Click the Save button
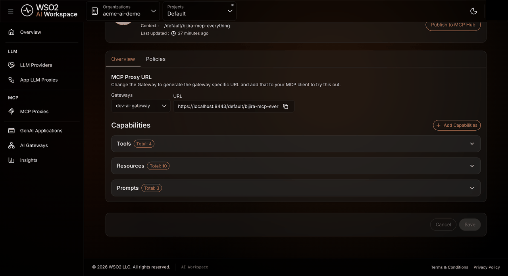The height and width of the screenshot is (276, 508). tap(470, 225)
